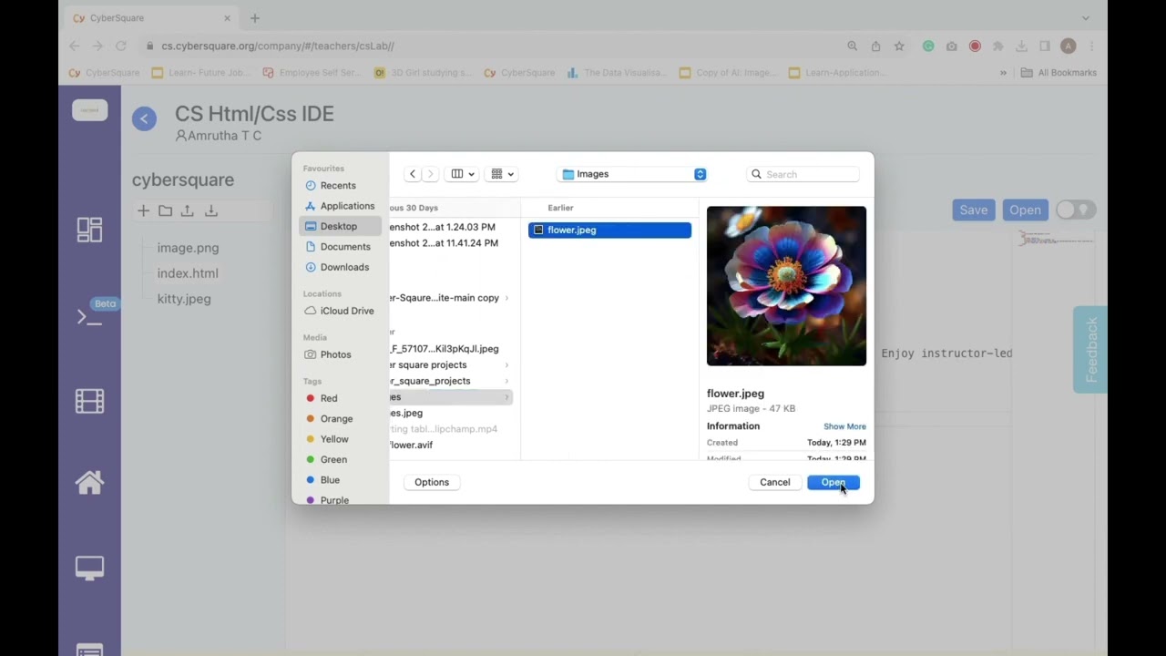Open Chrome downloads icon
The image size is (1166, 656).
(x=1021, y=46)
